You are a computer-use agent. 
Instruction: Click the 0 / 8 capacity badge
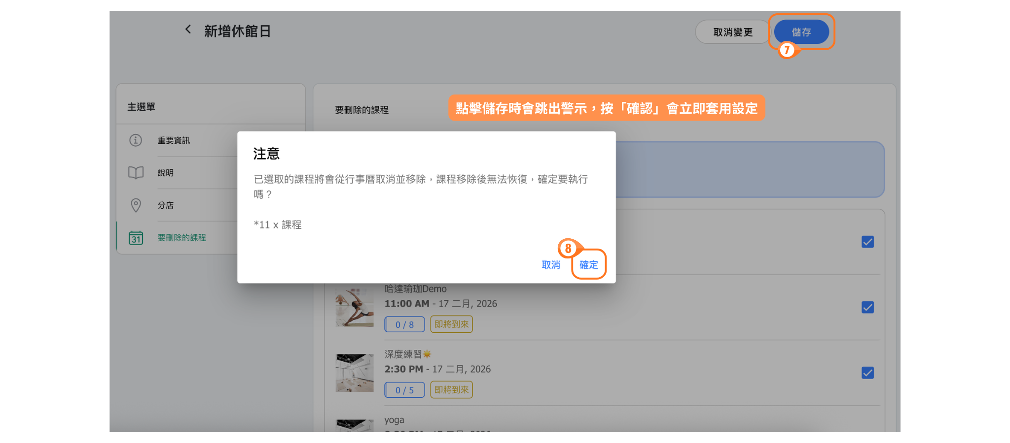404,324
